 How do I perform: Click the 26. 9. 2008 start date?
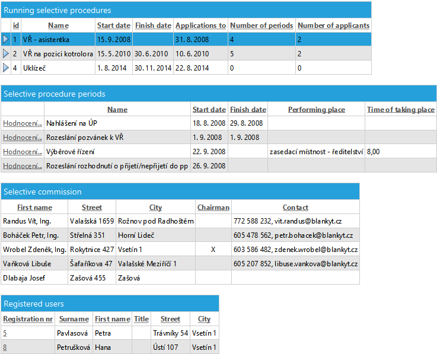point(209,166)
